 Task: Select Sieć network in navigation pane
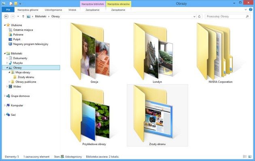pos(13,115)
